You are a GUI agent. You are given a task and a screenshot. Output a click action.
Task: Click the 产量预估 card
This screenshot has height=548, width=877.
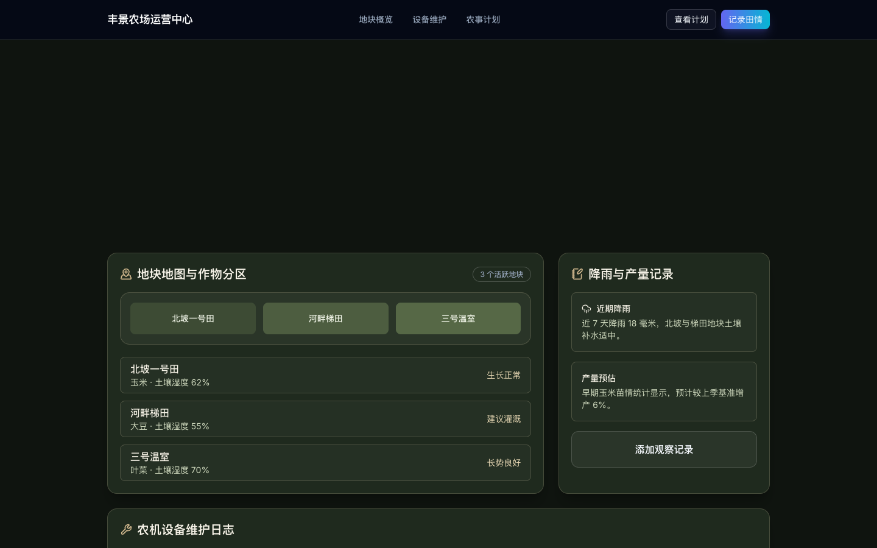(664, 392)
